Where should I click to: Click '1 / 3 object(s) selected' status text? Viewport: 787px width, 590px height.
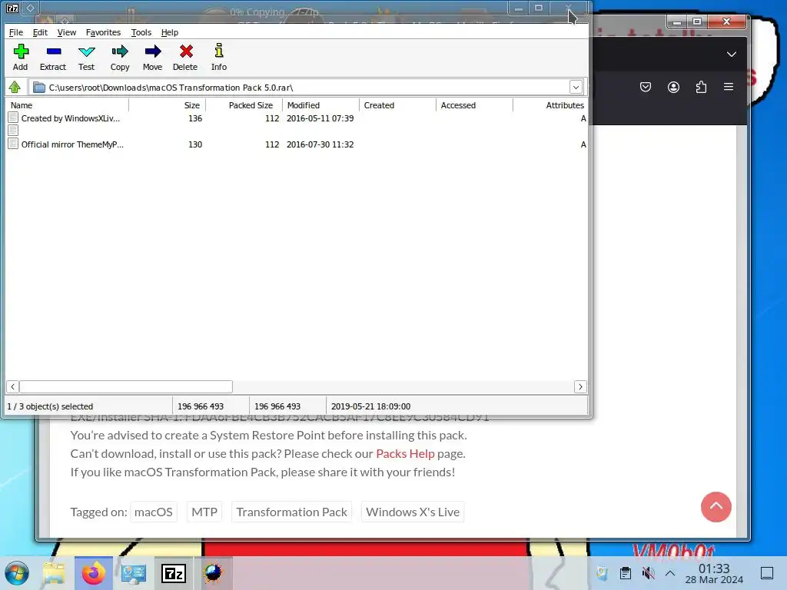(x=50, y=406)
